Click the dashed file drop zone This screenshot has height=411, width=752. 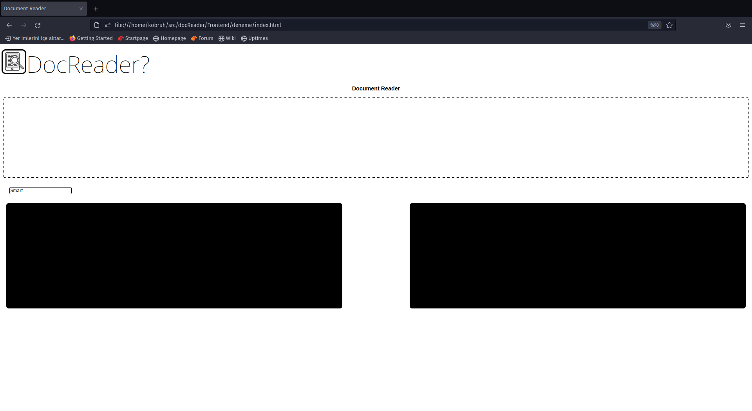click(376, 137)
